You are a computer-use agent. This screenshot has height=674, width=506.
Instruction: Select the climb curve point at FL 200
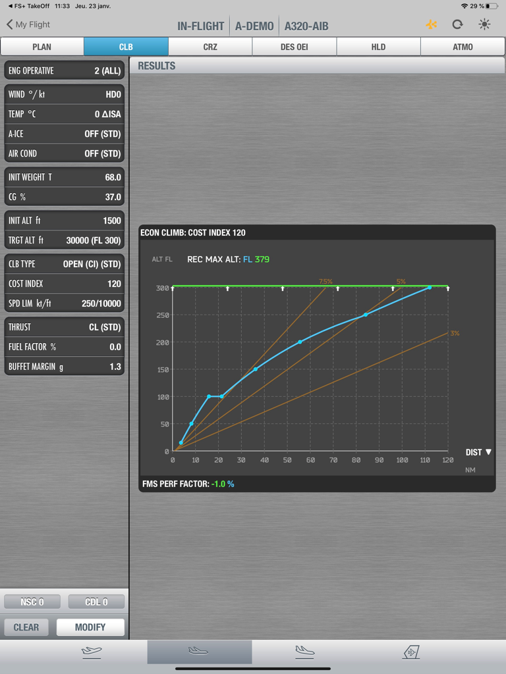[300, 342]
